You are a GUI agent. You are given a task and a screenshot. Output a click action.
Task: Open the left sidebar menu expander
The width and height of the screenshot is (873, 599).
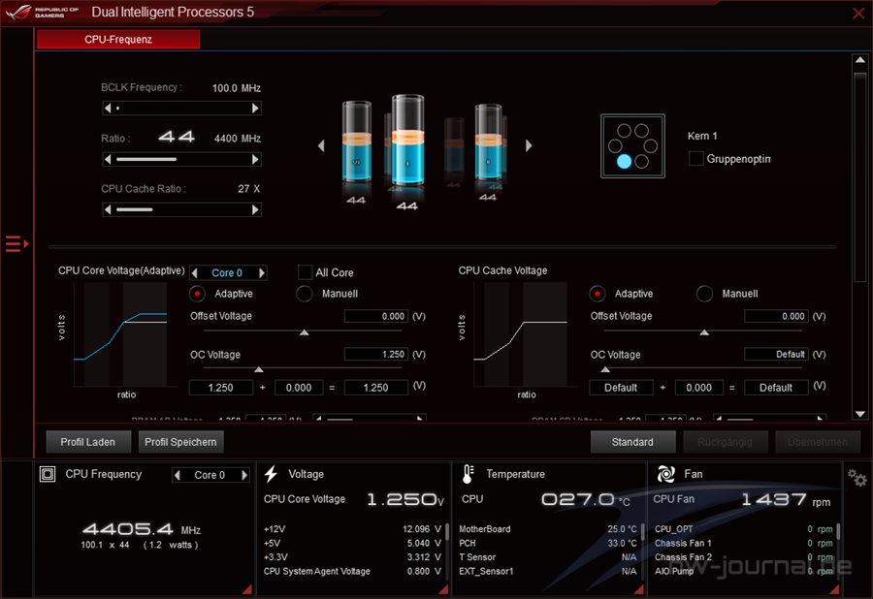click(x=16, y=243)
